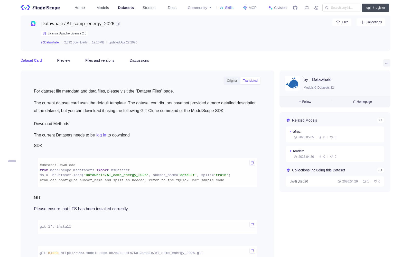Like this dataset
411x257 pixels.
tap(342, 22)
